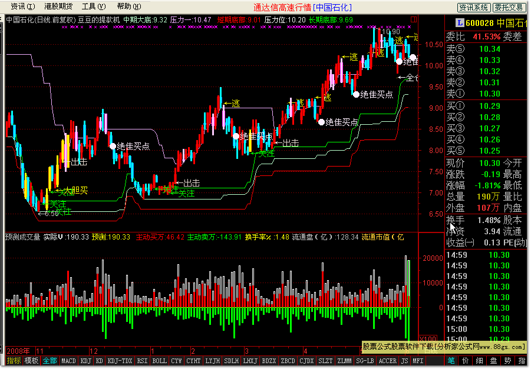This screenshot has width=531, height=369.
Task: Open the 港股期货 menu
Action: click(x=58, y=6)
